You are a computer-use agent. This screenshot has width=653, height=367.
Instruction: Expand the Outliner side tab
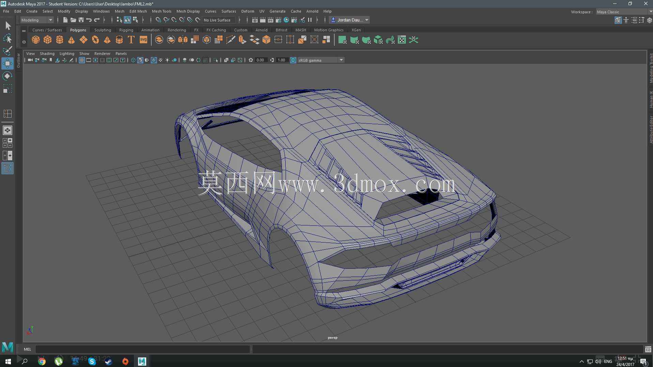pyautogui.click(x=19, y=60)
